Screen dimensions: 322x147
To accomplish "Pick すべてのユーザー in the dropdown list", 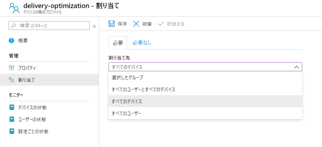I will 205,113.
